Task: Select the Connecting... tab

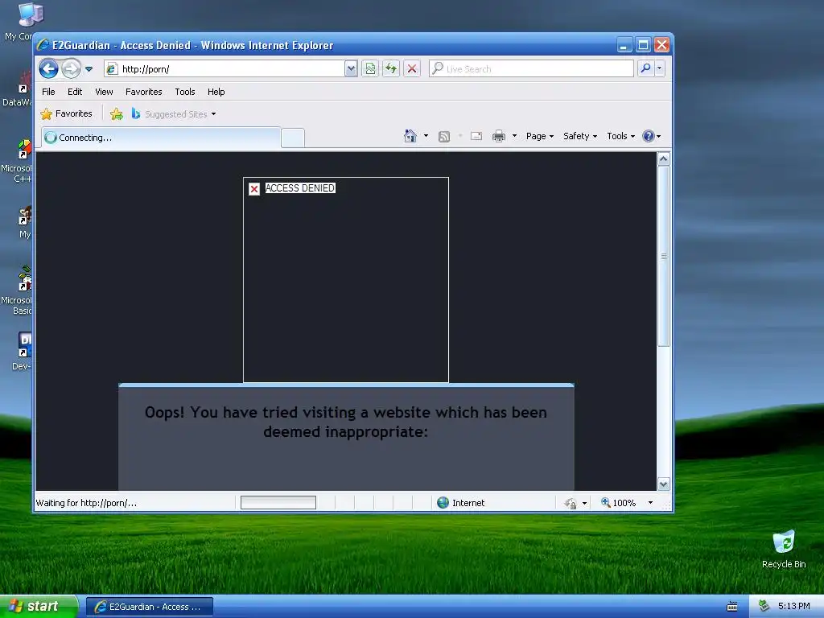Action: (160, 138)
